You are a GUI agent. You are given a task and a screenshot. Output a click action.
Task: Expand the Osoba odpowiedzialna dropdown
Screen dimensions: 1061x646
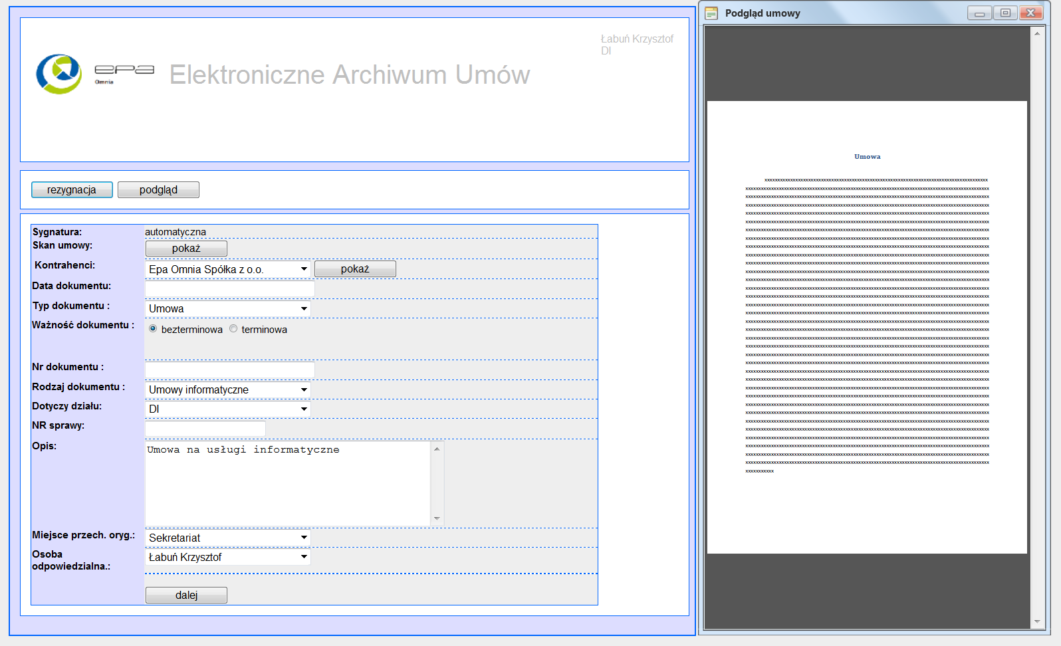pyautogui.click(x=228, y=557)
